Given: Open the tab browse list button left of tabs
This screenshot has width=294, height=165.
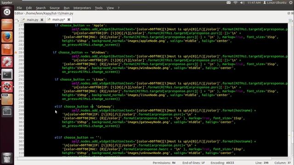Looking at the screenshot, I should click(17, 20).
